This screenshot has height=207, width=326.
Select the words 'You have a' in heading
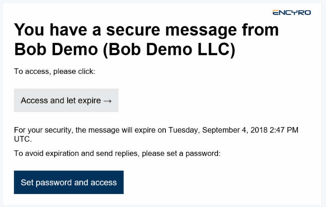point(57,30)
